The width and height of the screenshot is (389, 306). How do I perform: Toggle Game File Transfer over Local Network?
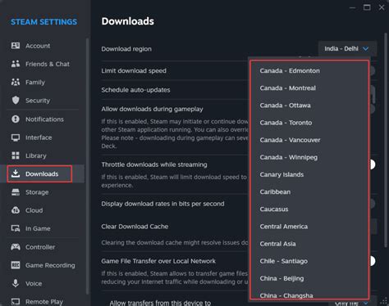click(372, 261)
